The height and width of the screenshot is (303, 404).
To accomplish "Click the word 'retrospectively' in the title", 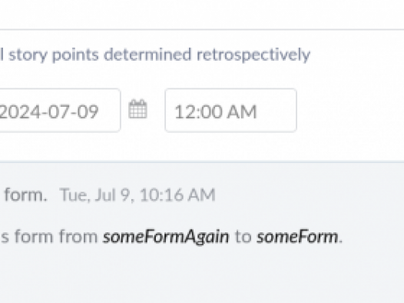I will coord(253,55).
